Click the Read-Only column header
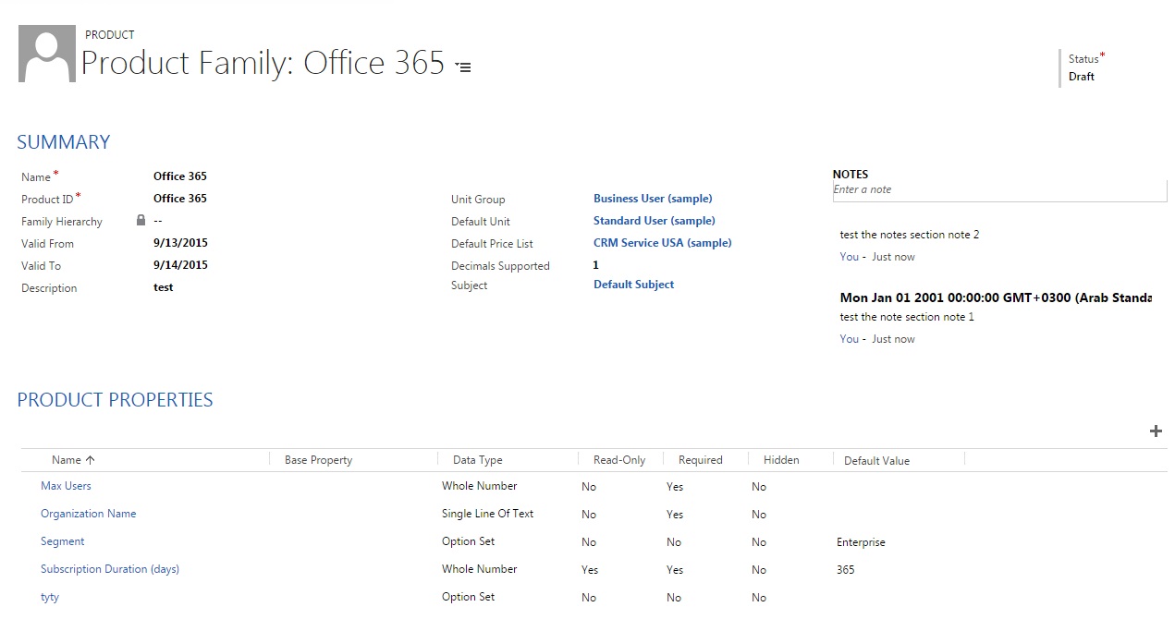 [x=619, y=460]
